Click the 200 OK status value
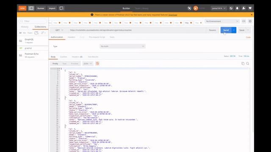 (x=232, y=56)
